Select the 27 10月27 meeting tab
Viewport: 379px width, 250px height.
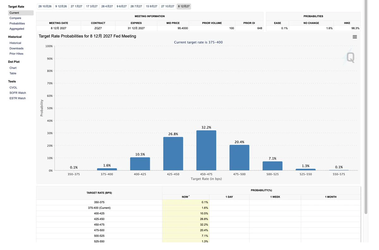(x=168, y=7)
